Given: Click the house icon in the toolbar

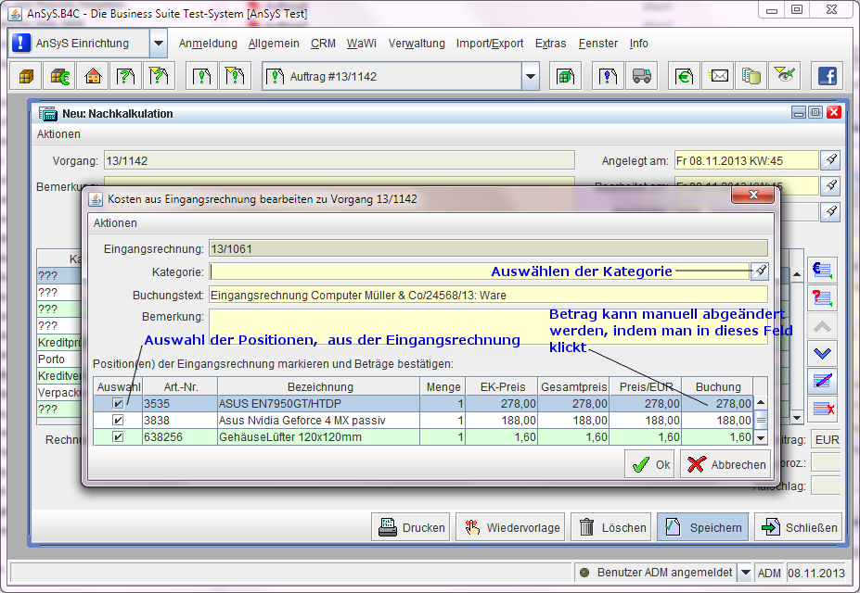Looking at the screenshot, I should 92,76.
